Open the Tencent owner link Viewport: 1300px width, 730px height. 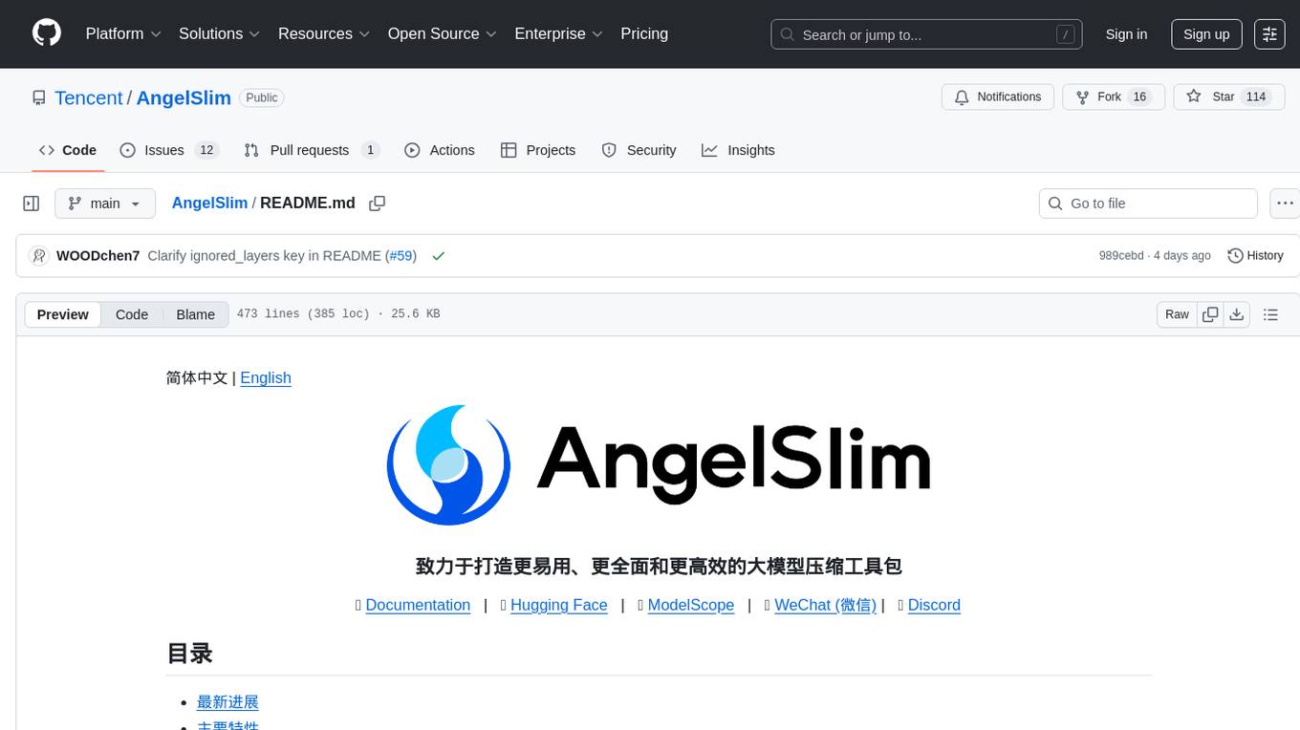pos(89,97)
